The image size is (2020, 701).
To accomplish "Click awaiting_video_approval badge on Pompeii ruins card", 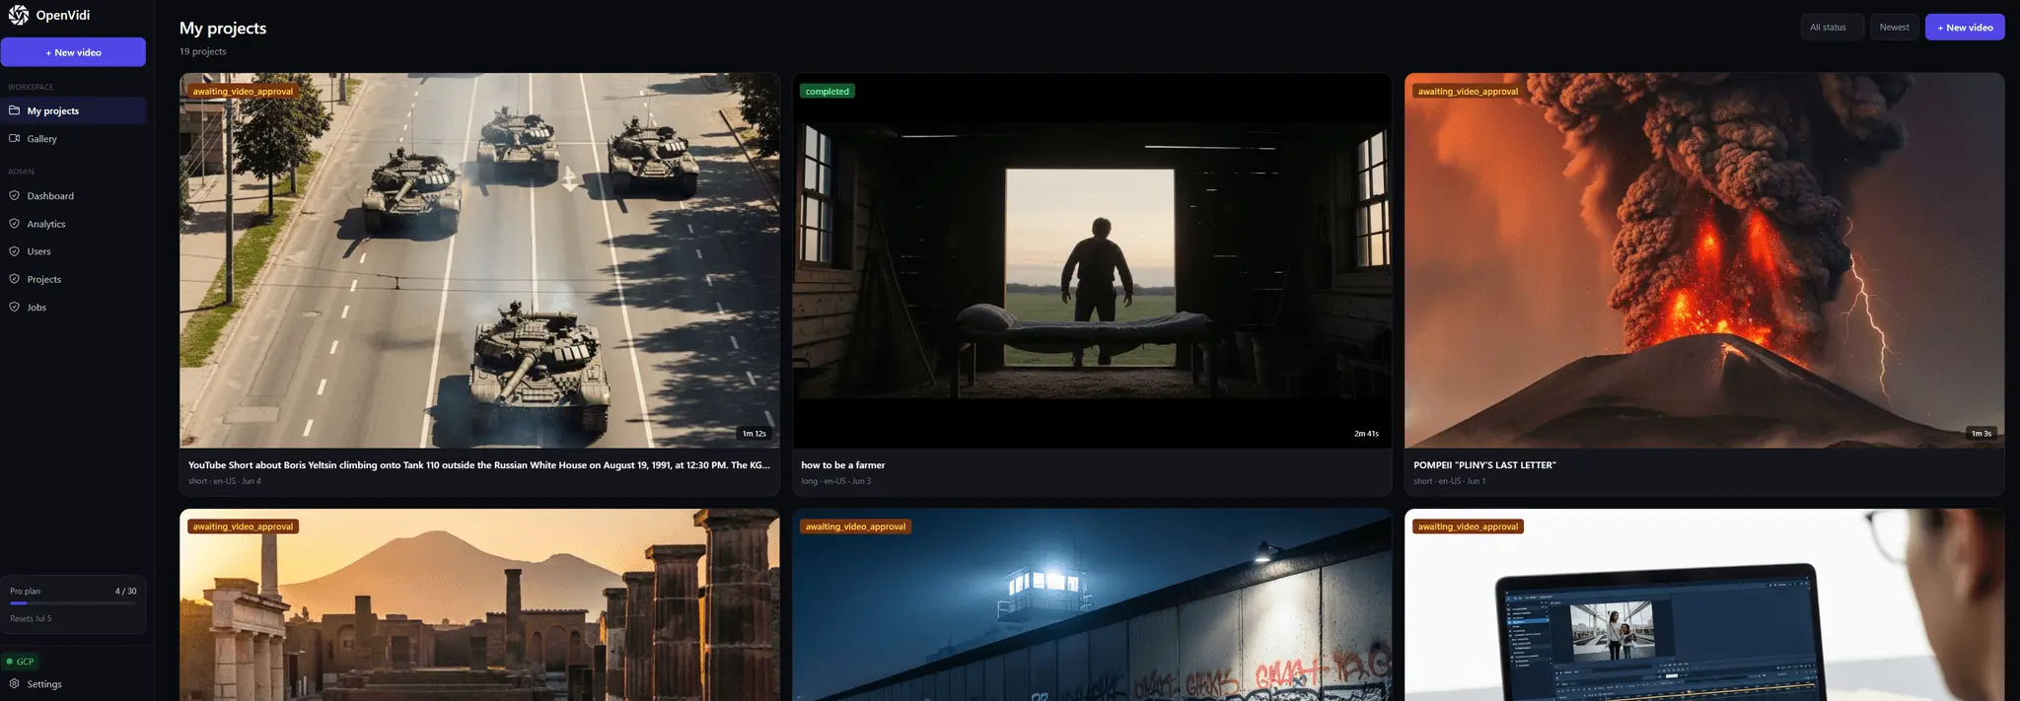I will pos(243,526).
